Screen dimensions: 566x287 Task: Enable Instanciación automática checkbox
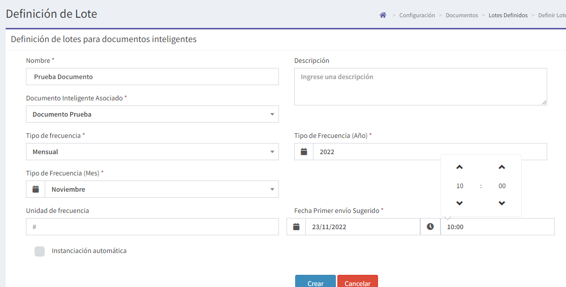click(40, 252)
